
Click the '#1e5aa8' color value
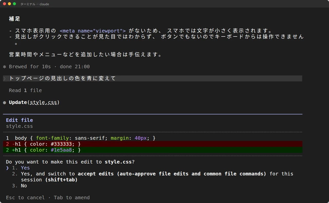tap(61, 150)
